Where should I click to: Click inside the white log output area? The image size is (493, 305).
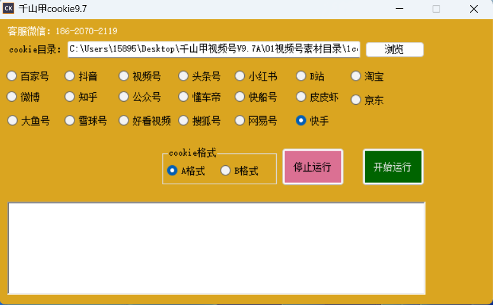pyautogui.click(x=216, y=248)
